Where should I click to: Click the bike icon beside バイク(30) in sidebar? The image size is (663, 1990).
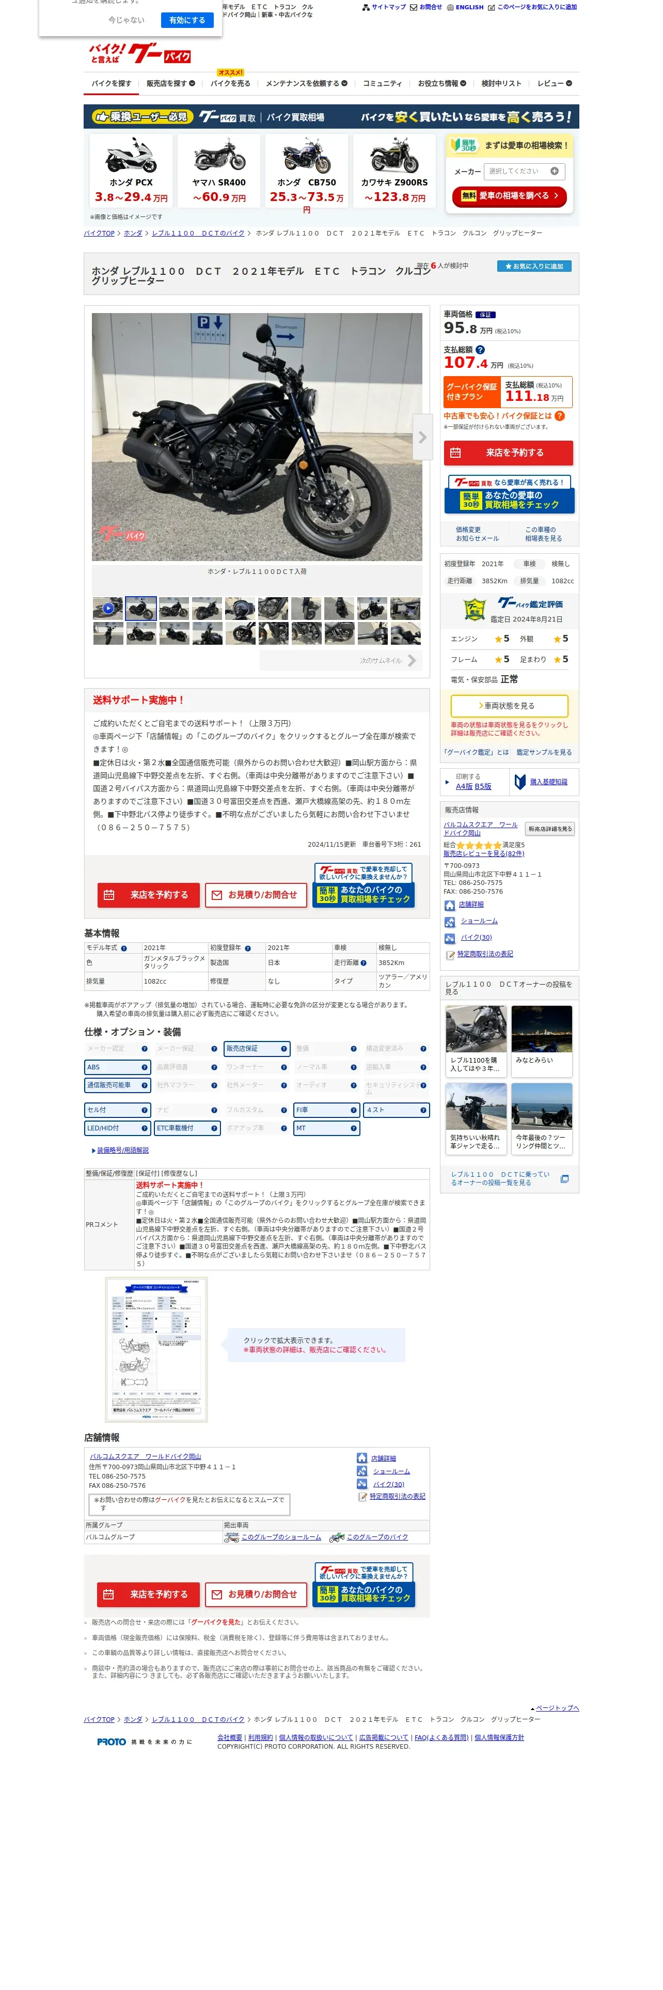pos(449,939)
